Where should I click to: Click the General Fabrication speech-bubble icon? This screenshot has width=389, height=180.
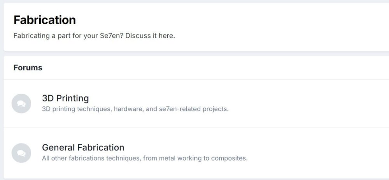21,153
